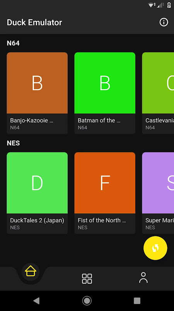The width and height of the screenshot is (174, 311).
Task: Click the NES section heading
Action: point(13,143)
